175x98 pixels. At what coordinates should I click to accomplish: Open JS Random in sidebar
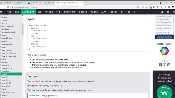click(4, 62)
